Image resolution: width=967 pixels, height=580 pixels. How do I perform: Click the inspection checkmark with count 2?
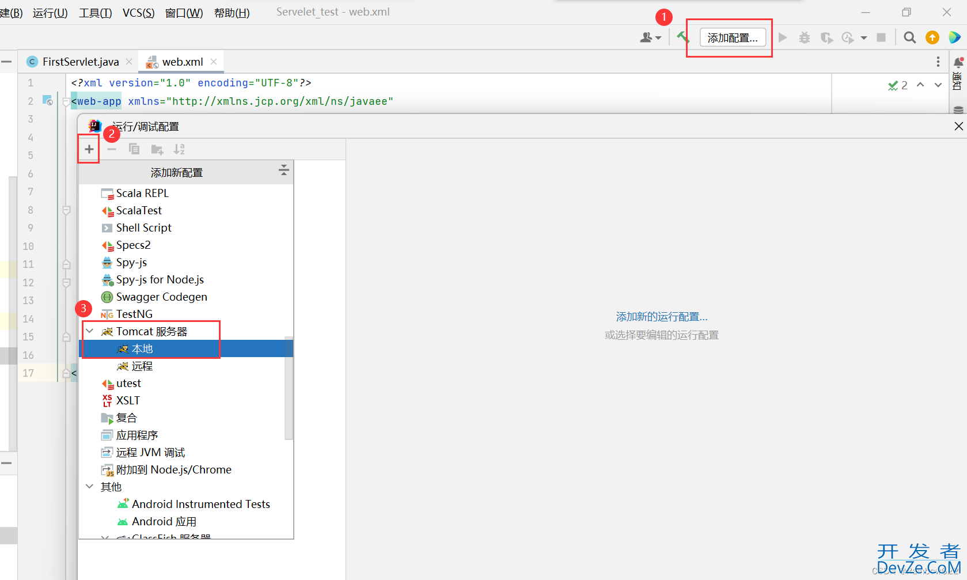tap(897, 85)
